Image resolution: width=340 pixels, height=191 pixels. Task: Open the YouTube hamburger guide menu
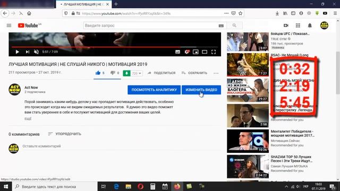[9, 25]
